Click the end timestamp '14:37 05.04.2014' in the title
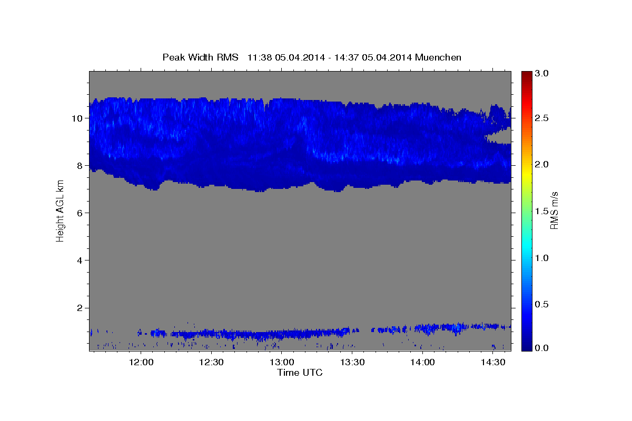 373,57
